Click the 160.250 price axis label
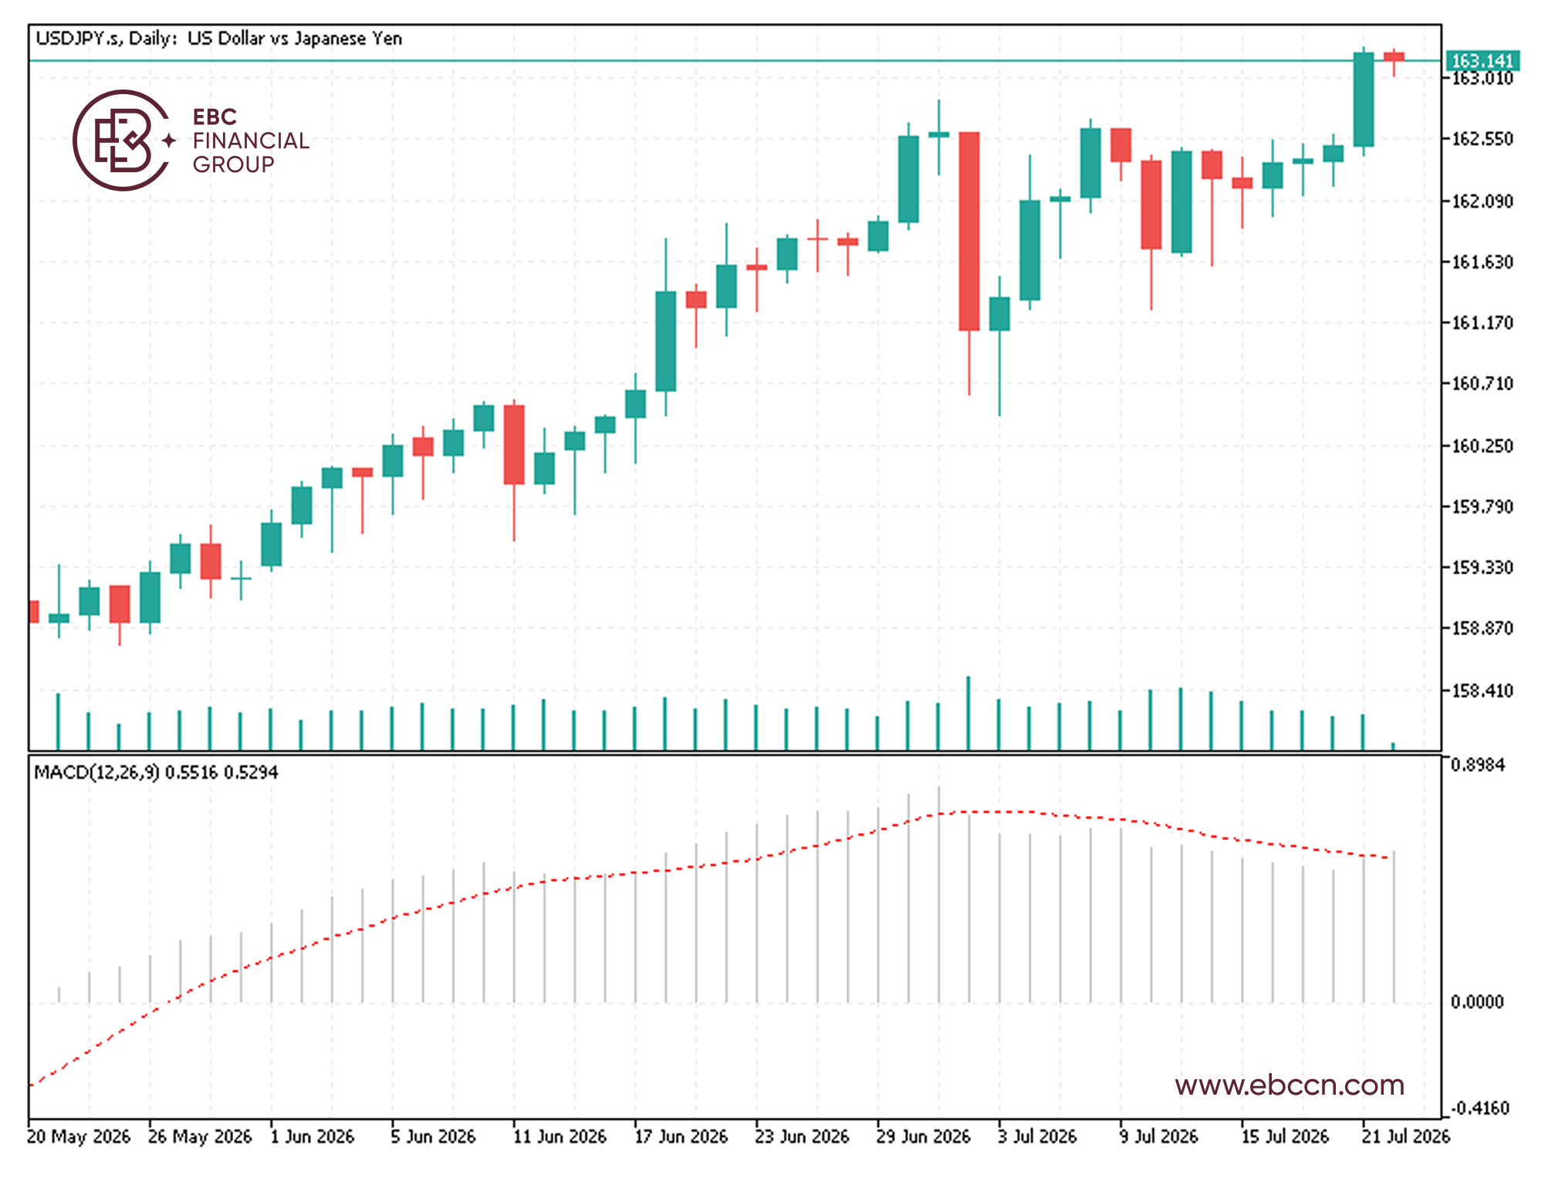Viewport: 1565px width, 1178px height. coord(1482,446)
